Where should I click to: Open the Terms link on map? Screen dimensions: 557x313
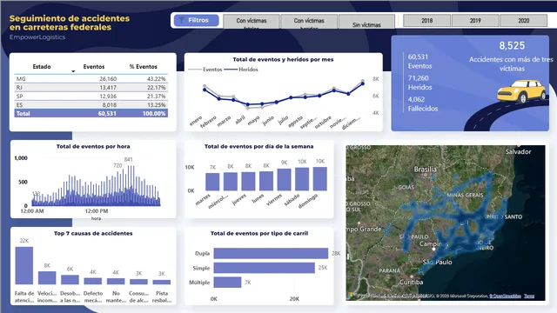pos(529,296)
